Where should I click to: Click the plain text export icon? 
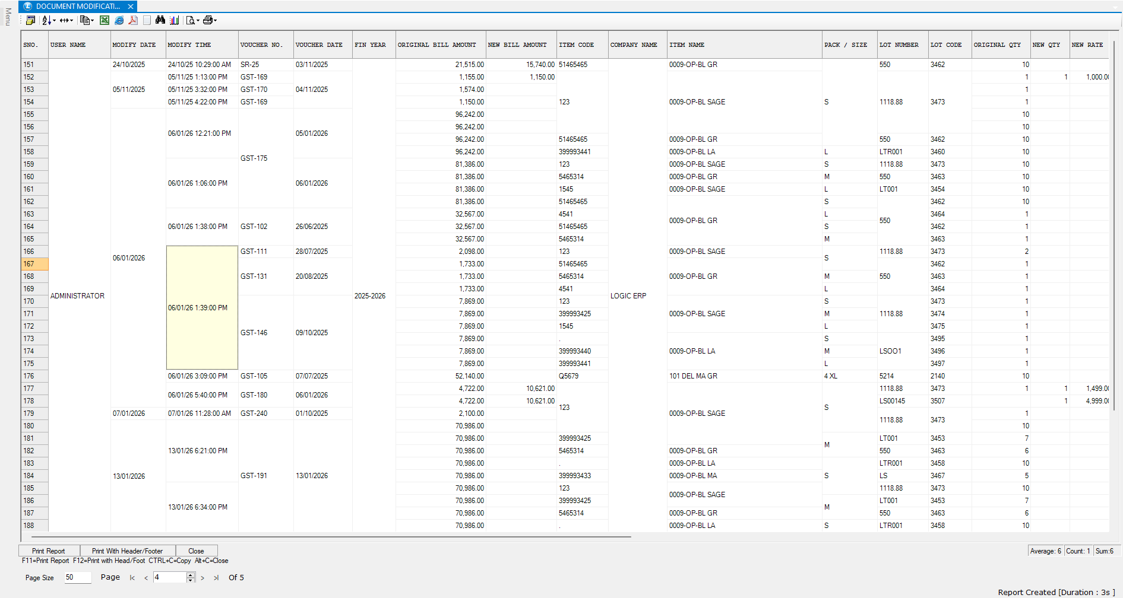(147, 20)
